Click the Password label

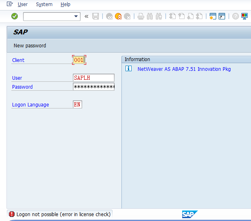coord(22,87)
